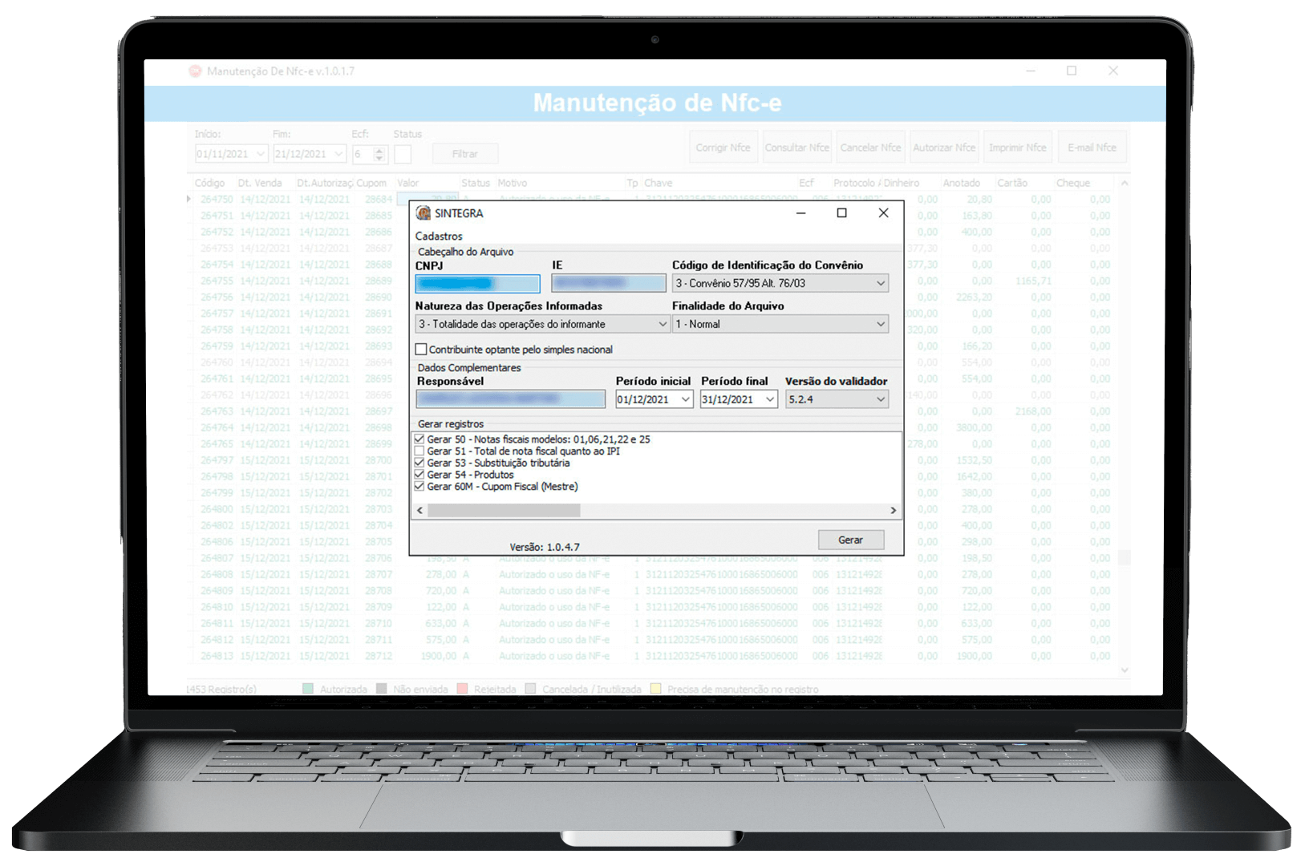Click the Gerar button
This screenshot has height=866, width=1301.
(x=850, y=540)
